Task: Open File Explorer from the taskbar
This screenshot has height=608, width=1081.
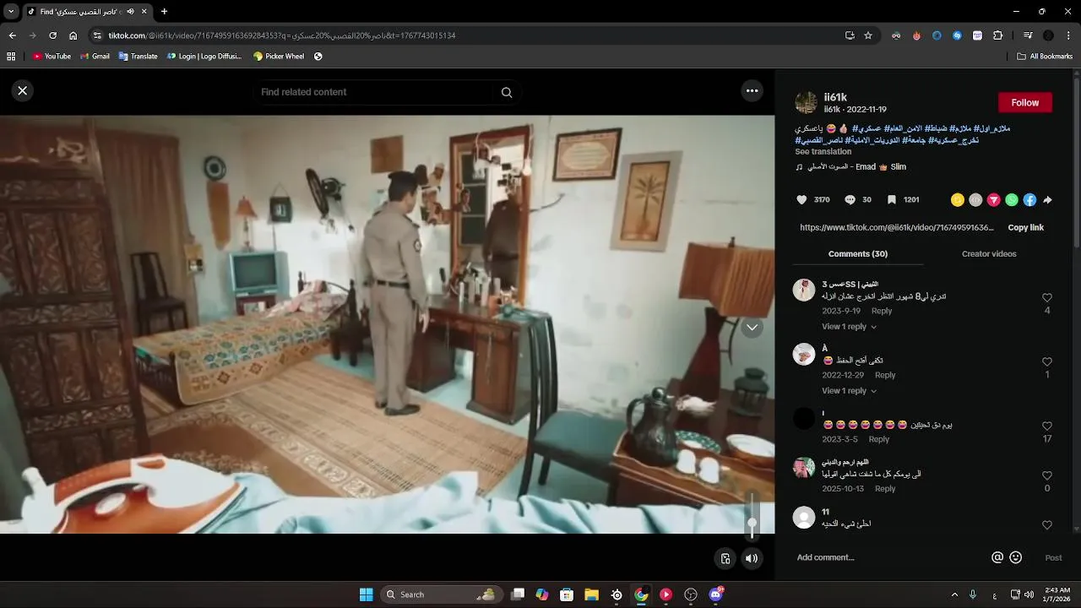Action: [x=591, y=594]
